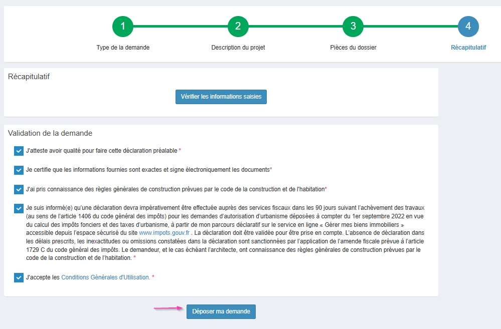Go to step 2 numbered circle
The width and height of the screenshot is (501, 329).
[238, 27]
